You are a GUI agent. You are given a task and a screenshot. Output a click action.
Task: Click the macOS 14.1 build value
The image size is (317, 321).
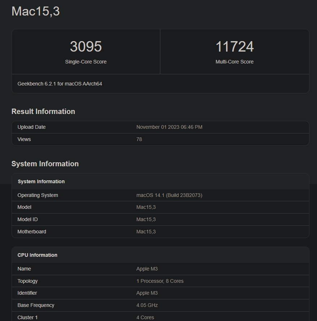coord(169,195)
